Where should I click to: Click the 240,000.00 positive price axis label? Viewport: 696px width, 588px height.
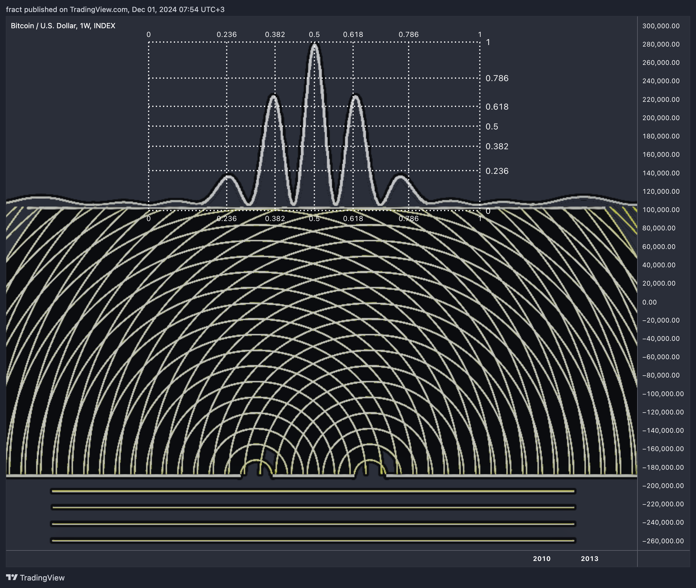pos(661,81)
